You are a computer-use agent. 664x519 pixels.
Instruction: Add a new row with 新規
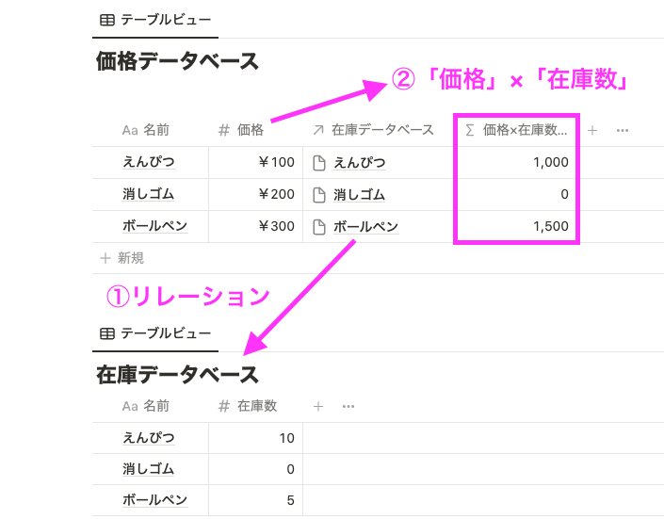tap(122, 258)
